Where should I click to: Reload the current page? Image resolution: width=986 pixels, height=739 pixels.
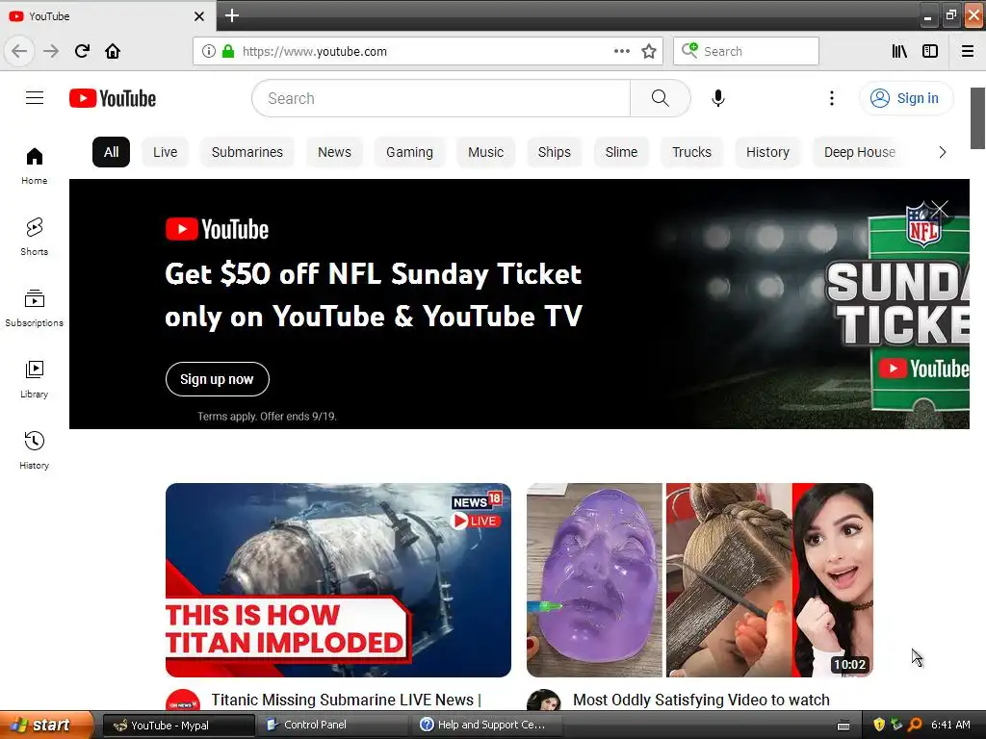(82, 51)
